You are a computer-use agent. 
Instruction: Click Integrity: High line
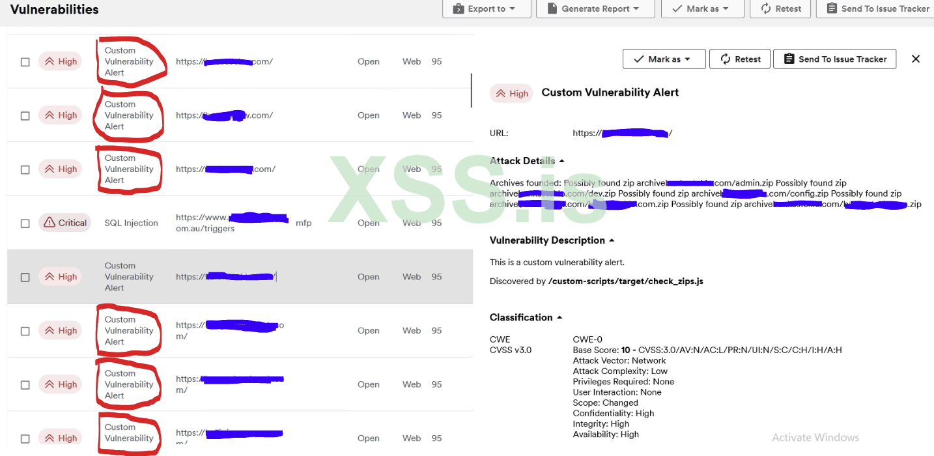point(601,423)
